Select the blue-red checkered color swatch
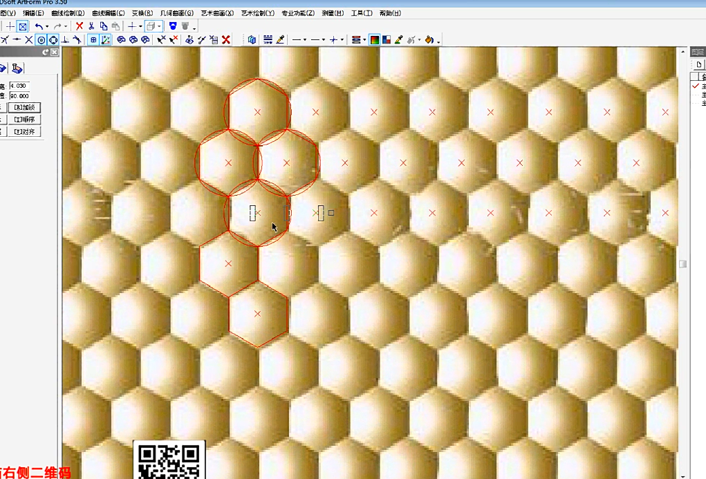This screenshot has height=479, width=706. click(x=387, y=40)
